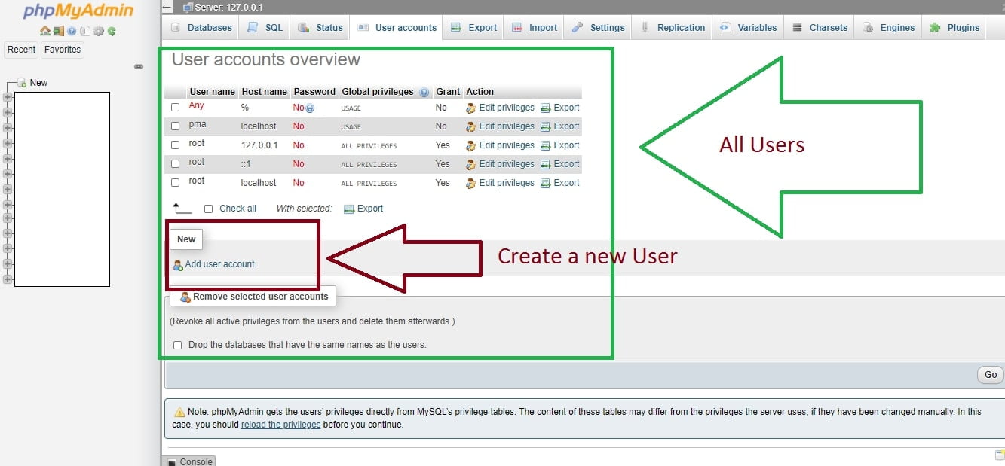This screenshot has width=1005, height=466.
Task: Open the Import tab
Action: coord(535,28)
